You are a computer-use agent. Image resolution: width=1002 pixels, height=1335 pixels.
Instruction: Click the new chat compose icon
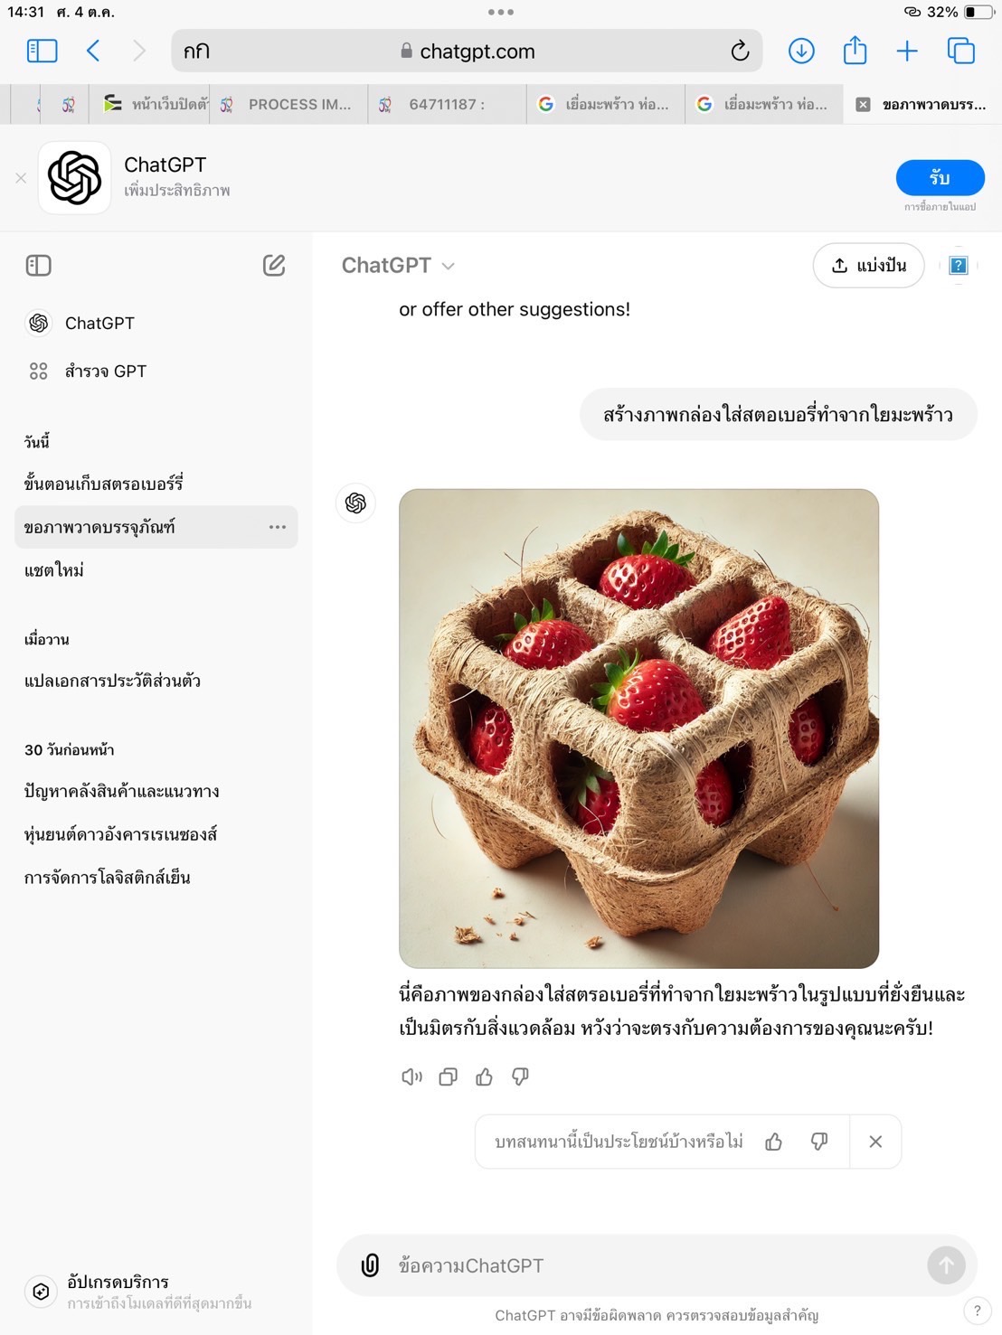274,265
